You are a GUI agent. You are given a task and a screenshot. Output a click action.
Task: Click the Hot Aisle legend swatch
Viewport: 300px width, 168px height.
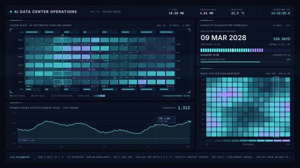[32, 96]
